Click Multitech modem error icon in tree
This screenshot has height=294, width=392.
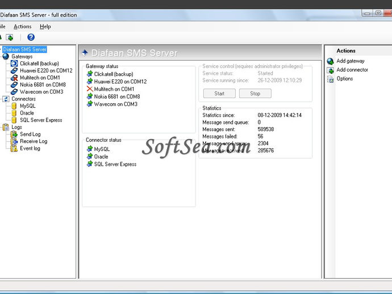point(14,78)
